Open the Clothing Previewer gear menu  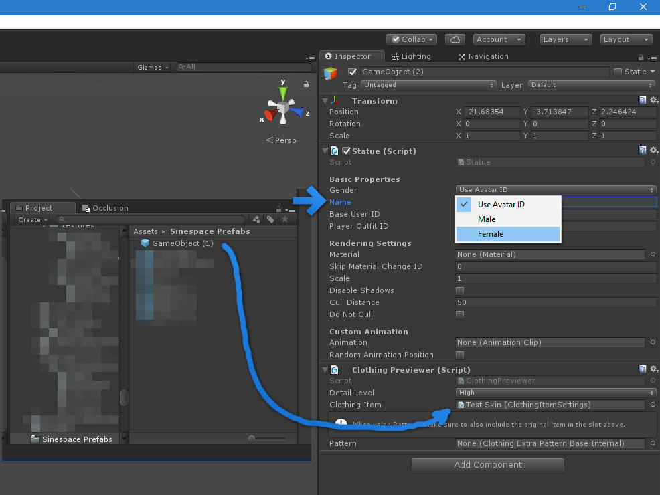pos(654,369)
